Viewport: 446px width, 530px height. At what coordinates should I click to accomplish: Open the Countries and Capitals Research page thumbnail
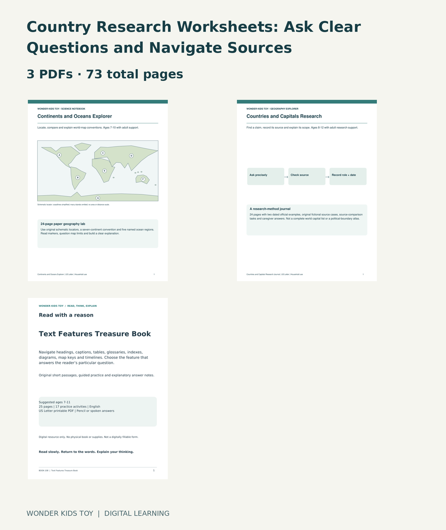click(307, 190)
